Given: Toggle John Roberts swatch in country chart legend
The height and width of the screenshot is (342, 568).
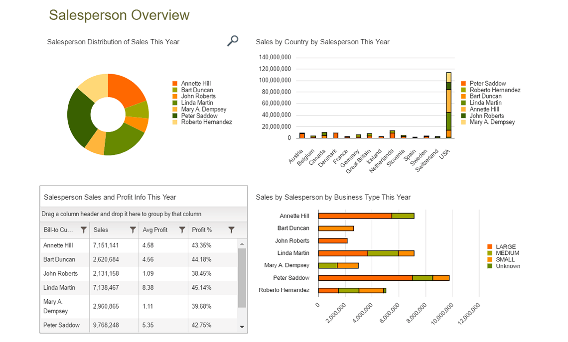Looking at the screenshot, I should tap(463, 116).
